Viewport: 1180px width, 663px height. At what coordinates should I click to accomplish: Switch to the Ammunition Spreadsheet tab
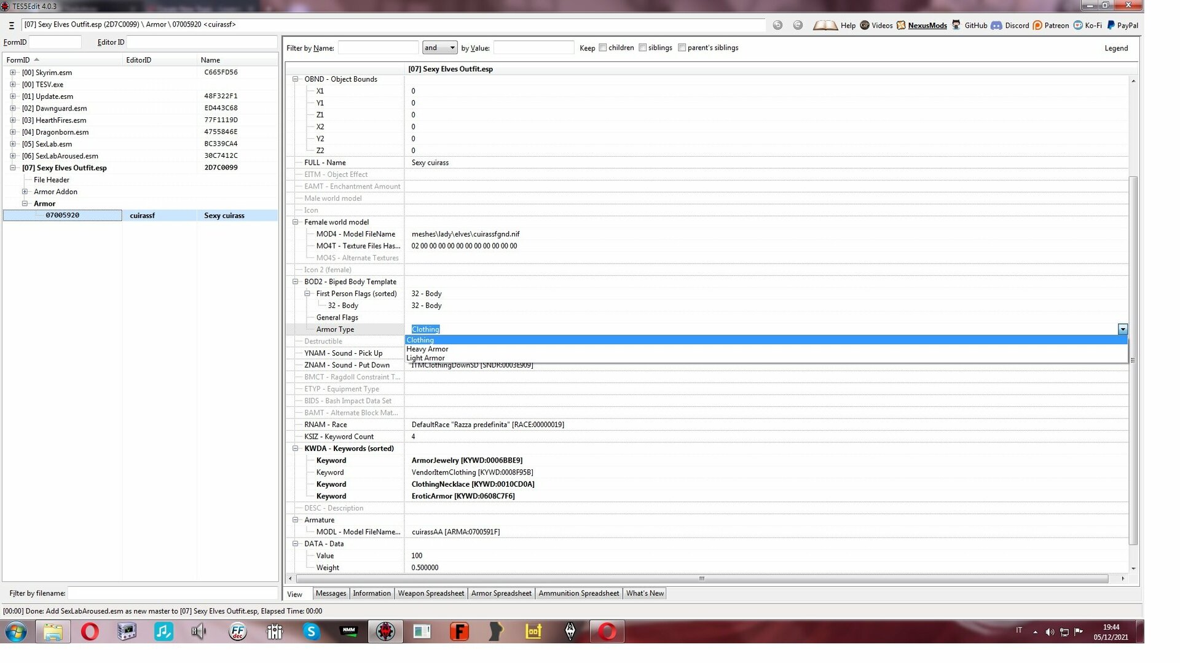tap(578, 594)
